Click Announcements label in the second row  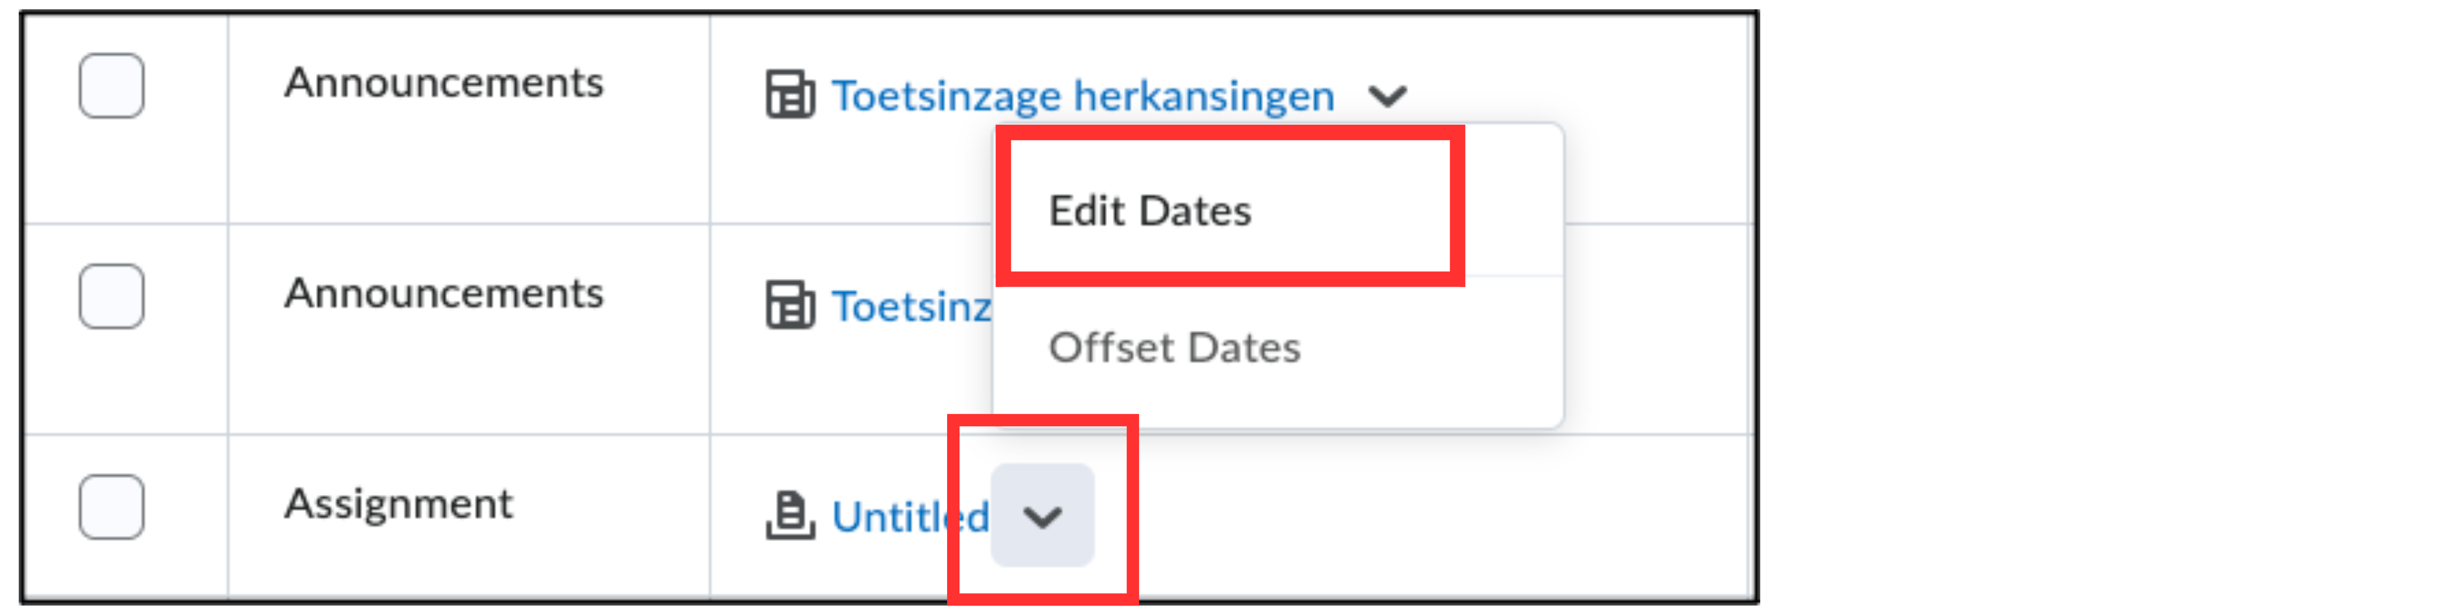(x=443, y=293)
